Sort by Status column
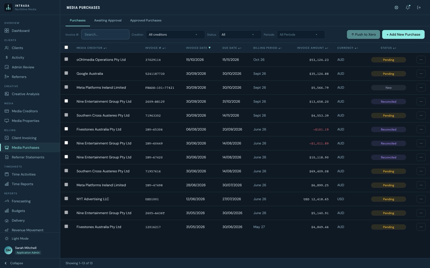430x268 pixels. pos(388,48)
